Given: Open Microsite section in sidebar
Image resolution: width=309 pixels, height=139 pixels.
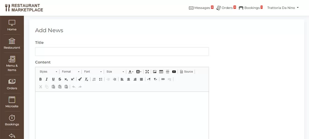Looking at the screenshot, I should [x=12, y=102].
